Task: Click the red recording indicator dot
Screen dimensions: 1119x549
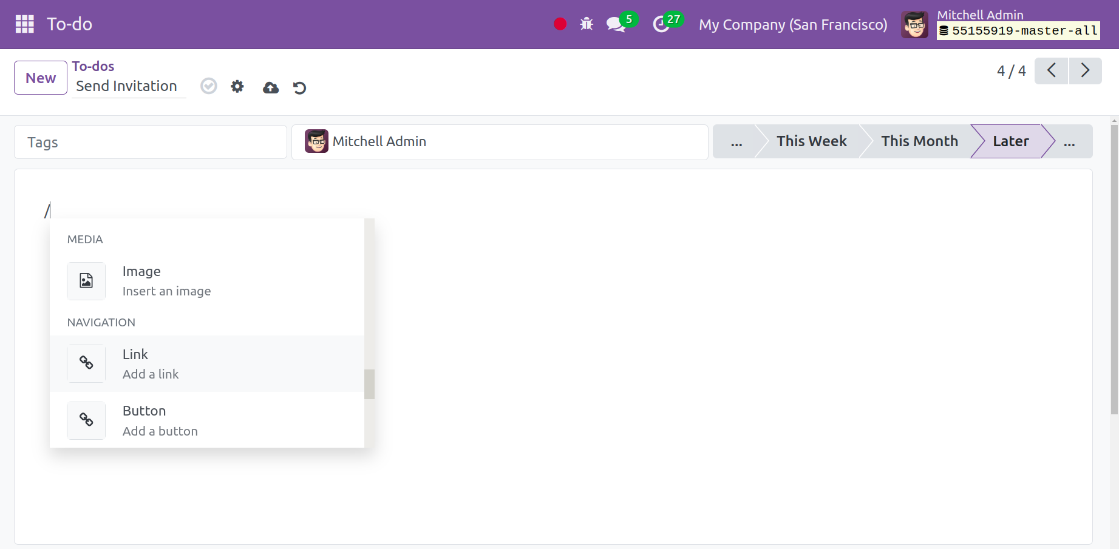Action: click(x=560, y=24)
